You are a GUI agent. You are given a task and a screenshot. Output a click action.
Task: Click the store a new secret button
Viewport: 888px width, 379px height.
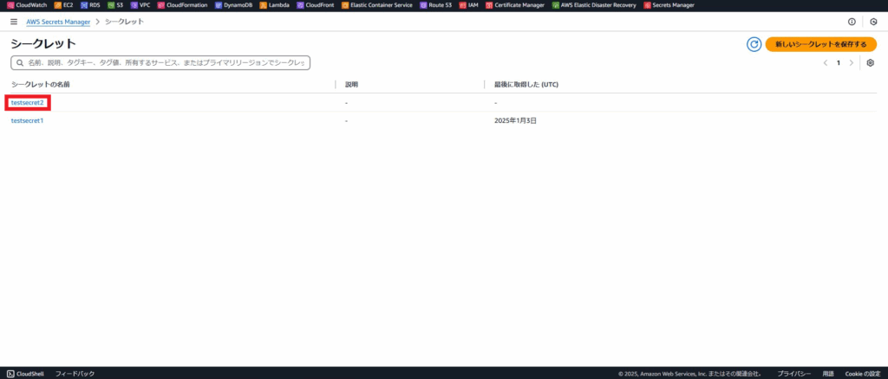[820, 44]
